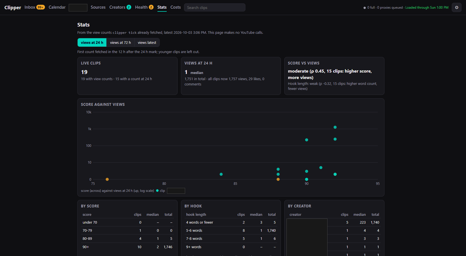Click the 1,740 total in By Creator
Screen dimensions: 466x256
[375, 222]
